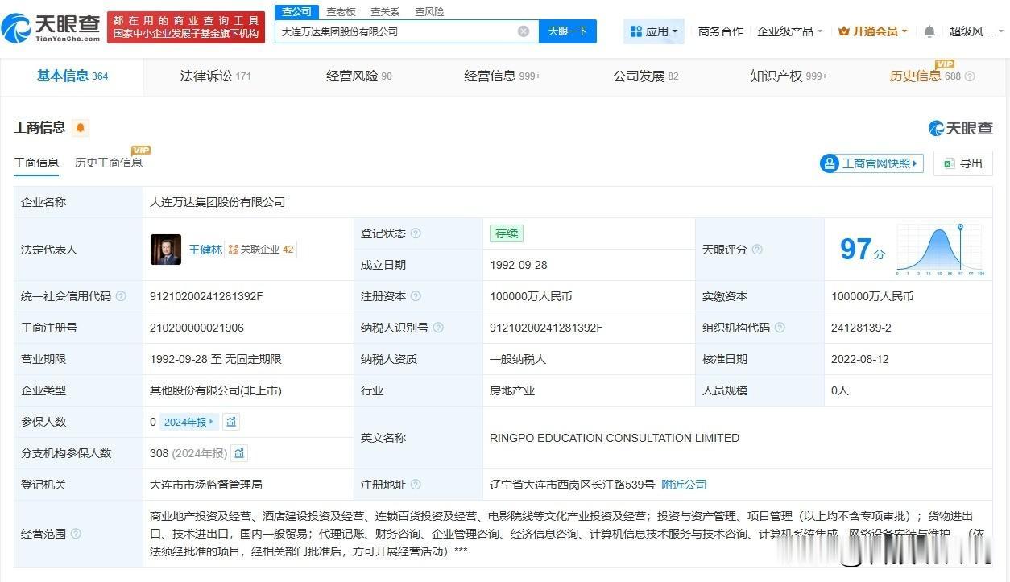The image size is (1010, 582).
Task: Click the 王健林 portrait thumbnail
Action: (166, 250)
